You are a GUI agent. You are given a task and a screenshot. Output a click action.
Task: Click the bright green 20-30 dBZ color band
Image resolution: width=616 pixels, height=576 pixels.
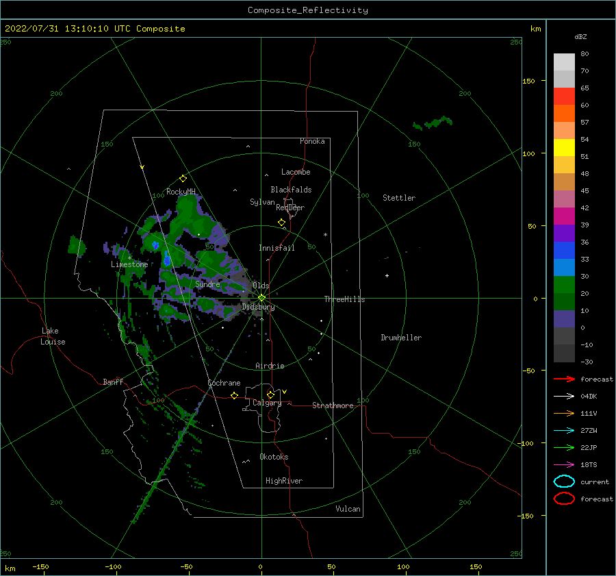tap(564, 285)
